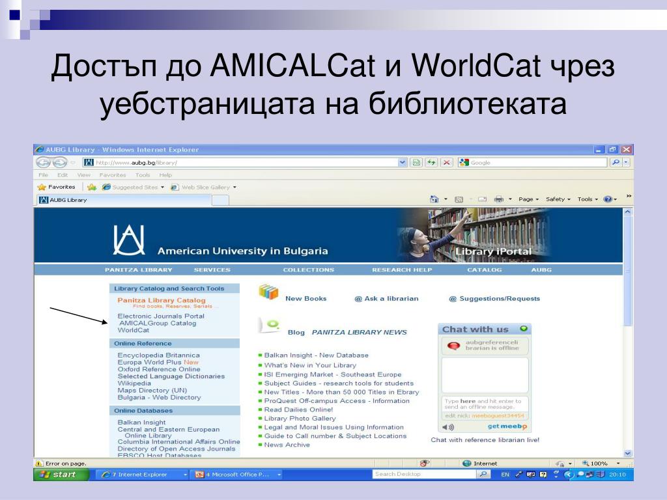This screenshot has width=667, height=500.
Task: Click the privacy report eye icon in status bar
Action: click(424, 464)
